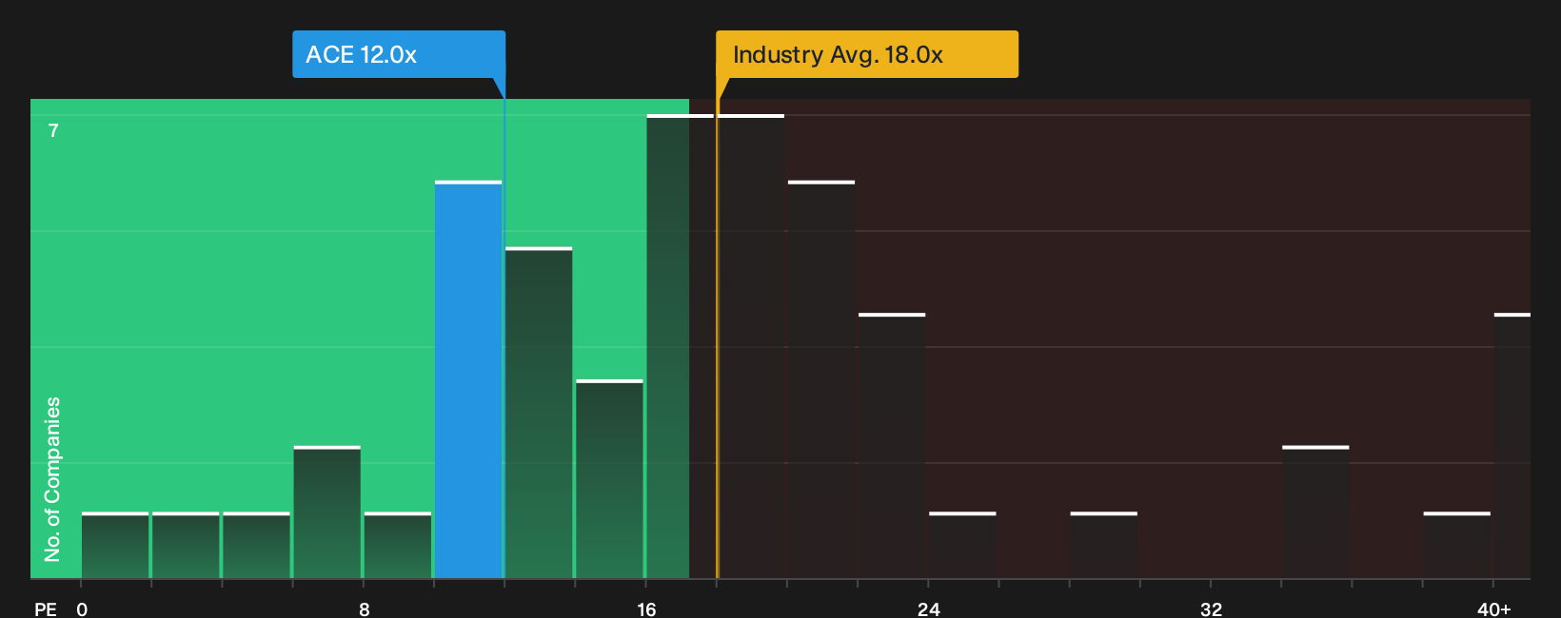Select the short bar starting at PE 4
The width and height of the screenshot is (1561, 618).
256,545
